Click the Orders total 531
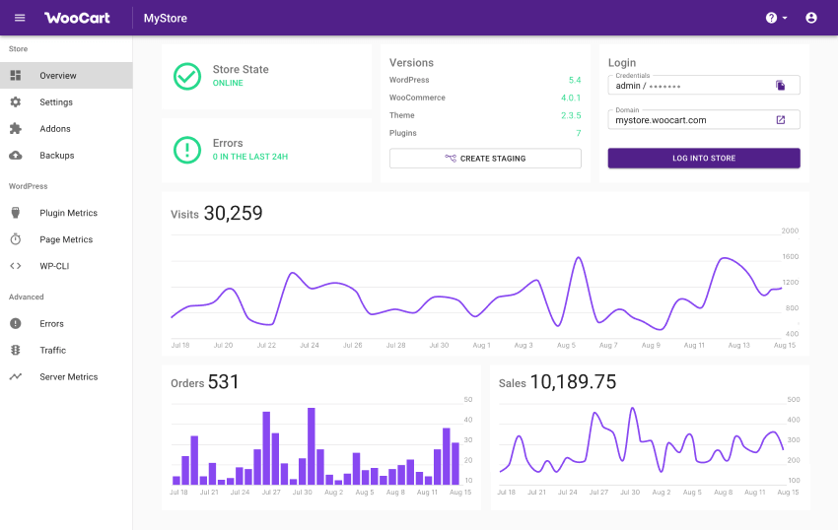The width and height of the screenshot is (838, 530). point(223,382)
